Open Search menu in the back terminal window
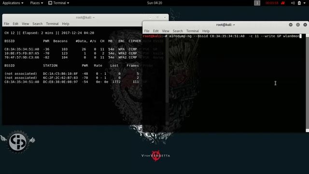The image size is (309, 174). [x=38, y=24]
